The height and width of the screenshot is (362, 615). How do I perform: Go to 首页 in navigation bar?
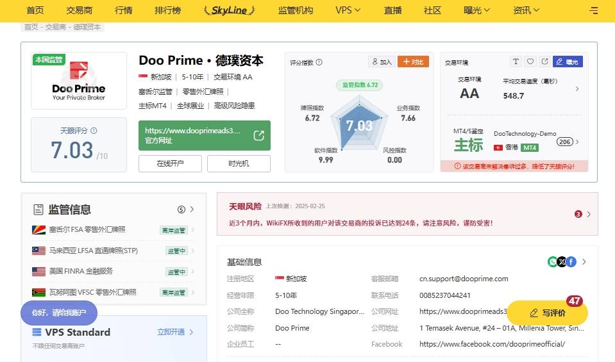point(35,11)
